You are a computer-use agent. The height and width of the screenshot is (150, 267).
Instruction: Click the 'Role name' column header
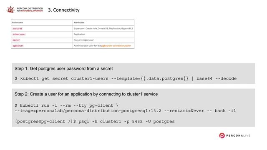pyautogui.click(x=42, y=22)
